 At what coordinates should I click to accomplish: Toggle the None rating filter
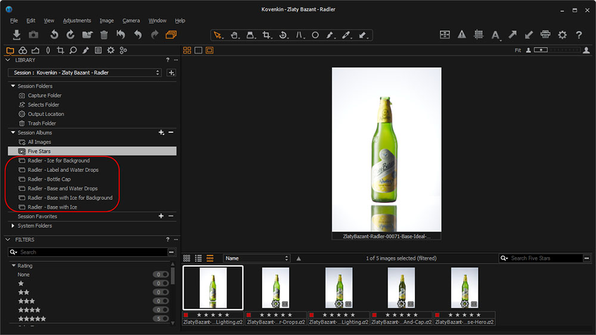161,274
